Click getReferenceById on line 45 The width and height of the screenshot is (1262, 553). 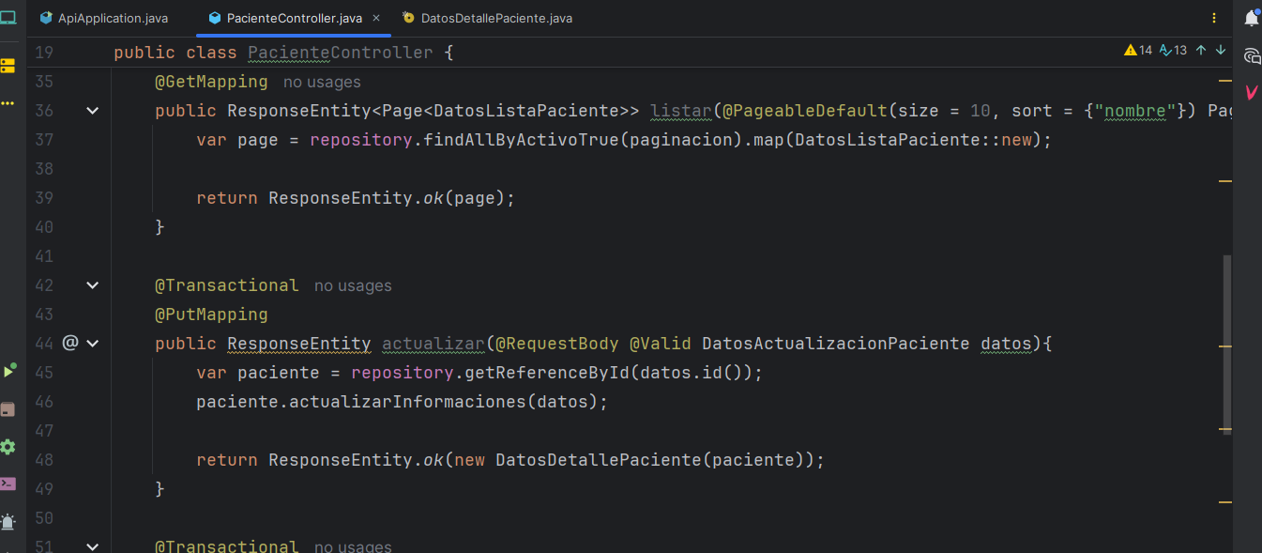(x=548, y=373)
